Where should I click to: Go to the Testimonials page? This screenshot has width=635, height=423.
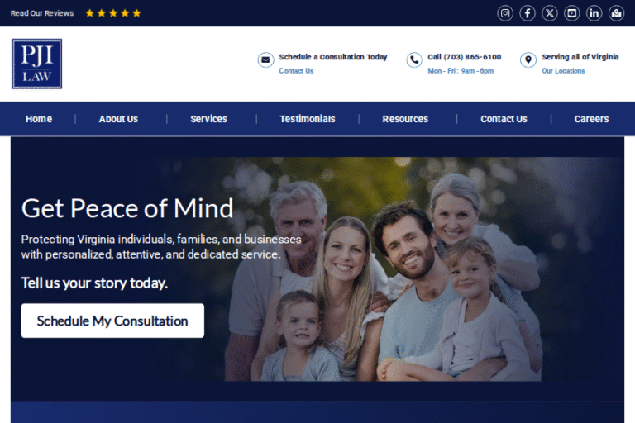coord(308,119)
